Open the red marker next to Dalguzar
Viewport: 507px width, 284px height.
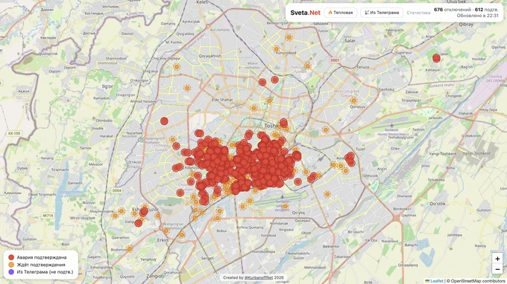pyautogui.click(x=139, y=223)
